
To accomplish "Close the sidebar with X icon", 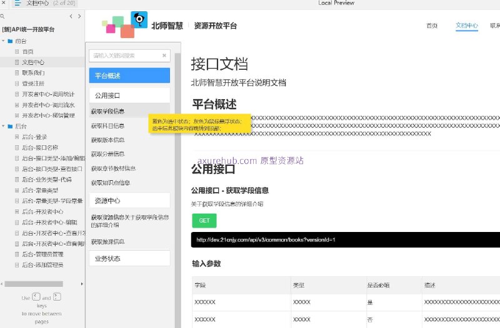I will pos(3,2).
